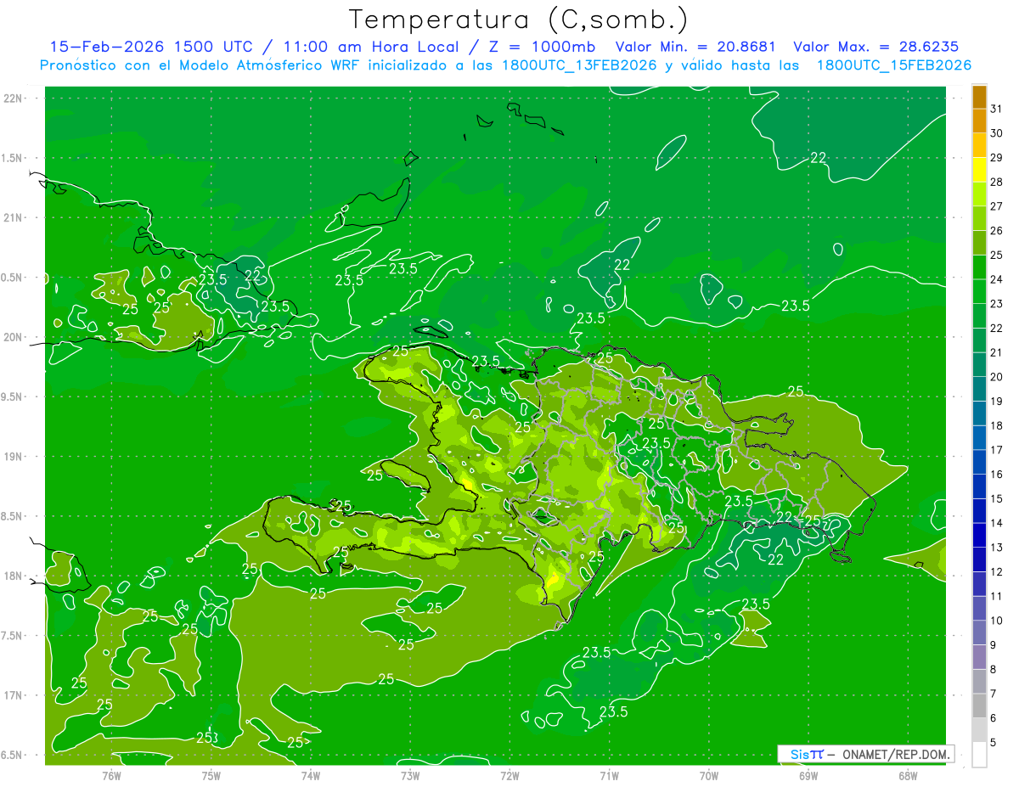The image size is (1019, 787).
Task: Click the colorbar value "8"
Action: 994,669
